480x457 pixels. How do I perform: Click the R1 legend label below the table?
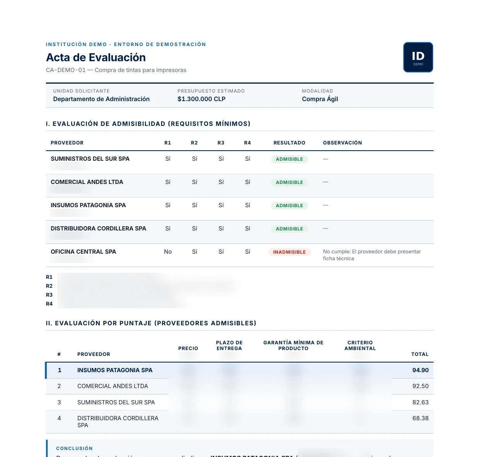(x=49, y=277)
